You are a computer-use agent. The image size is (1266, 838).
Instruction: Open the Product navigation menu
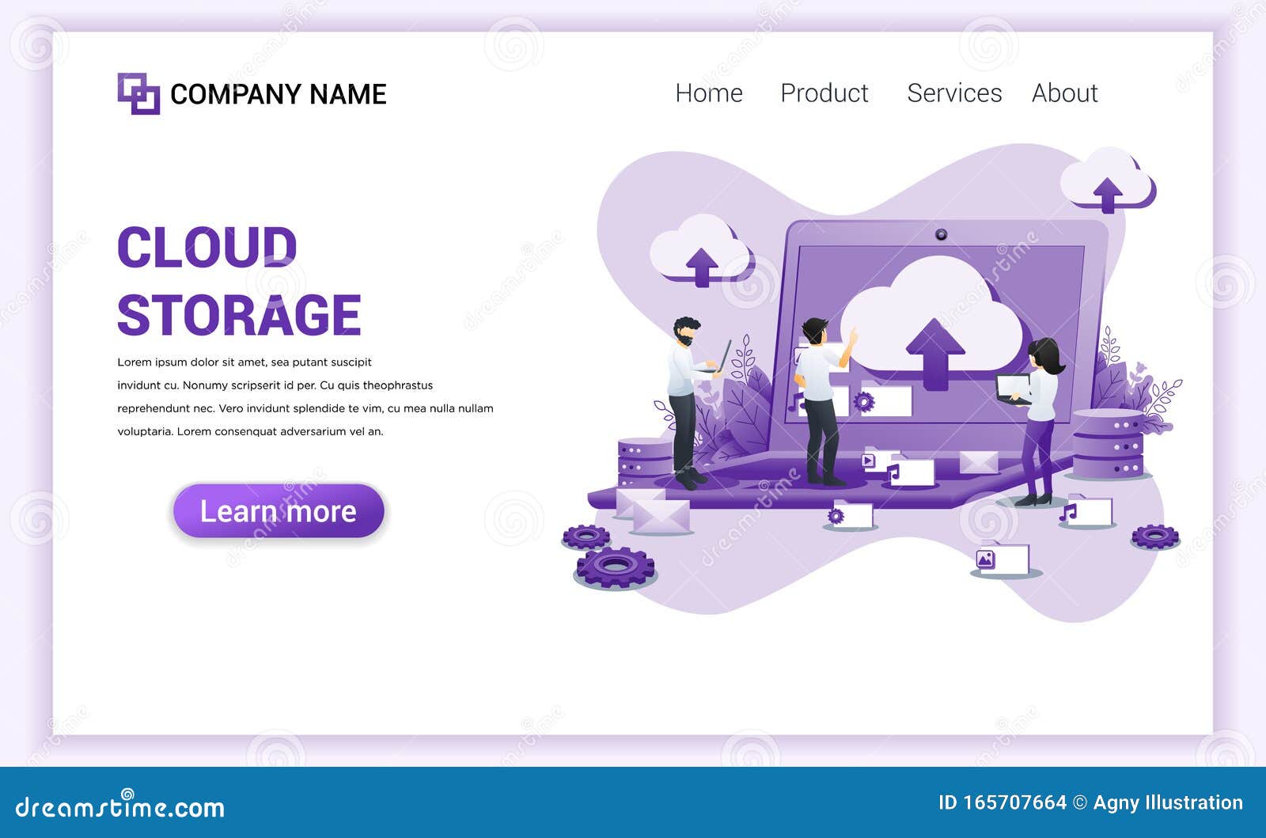point(825,93)
